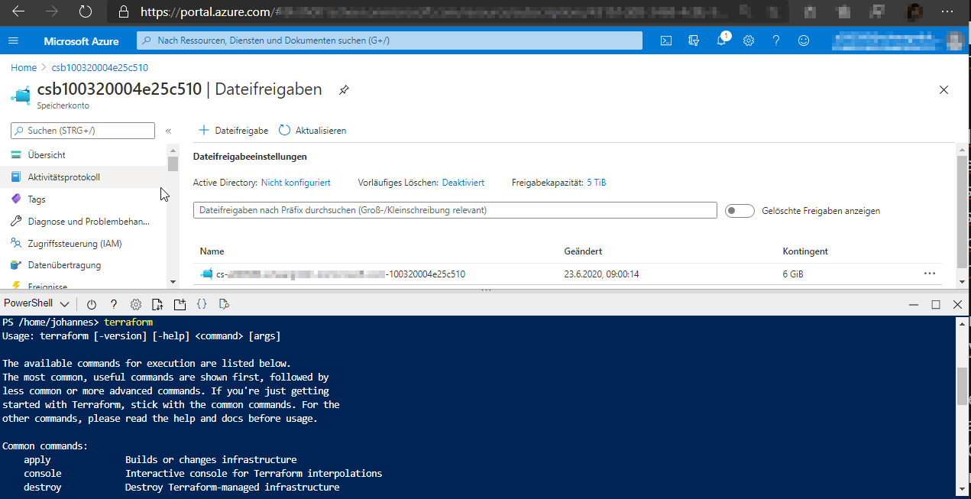This screenshot has width=971, height=499.
Task: Click the Übersicht icon in the sidebar
Action: tap(16, 154)
